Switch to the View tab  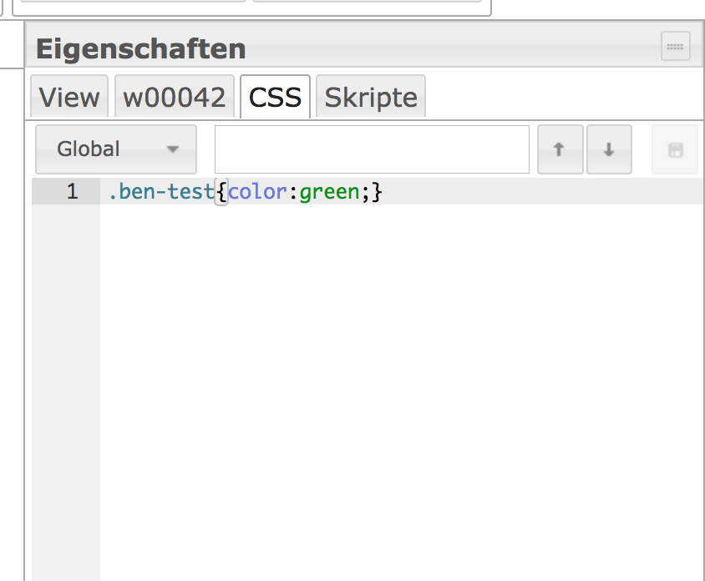(x=69, y=98)
